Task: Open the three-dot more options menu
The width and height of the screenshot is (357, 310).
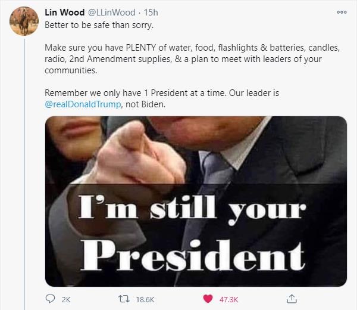Action: pos(342,12)
